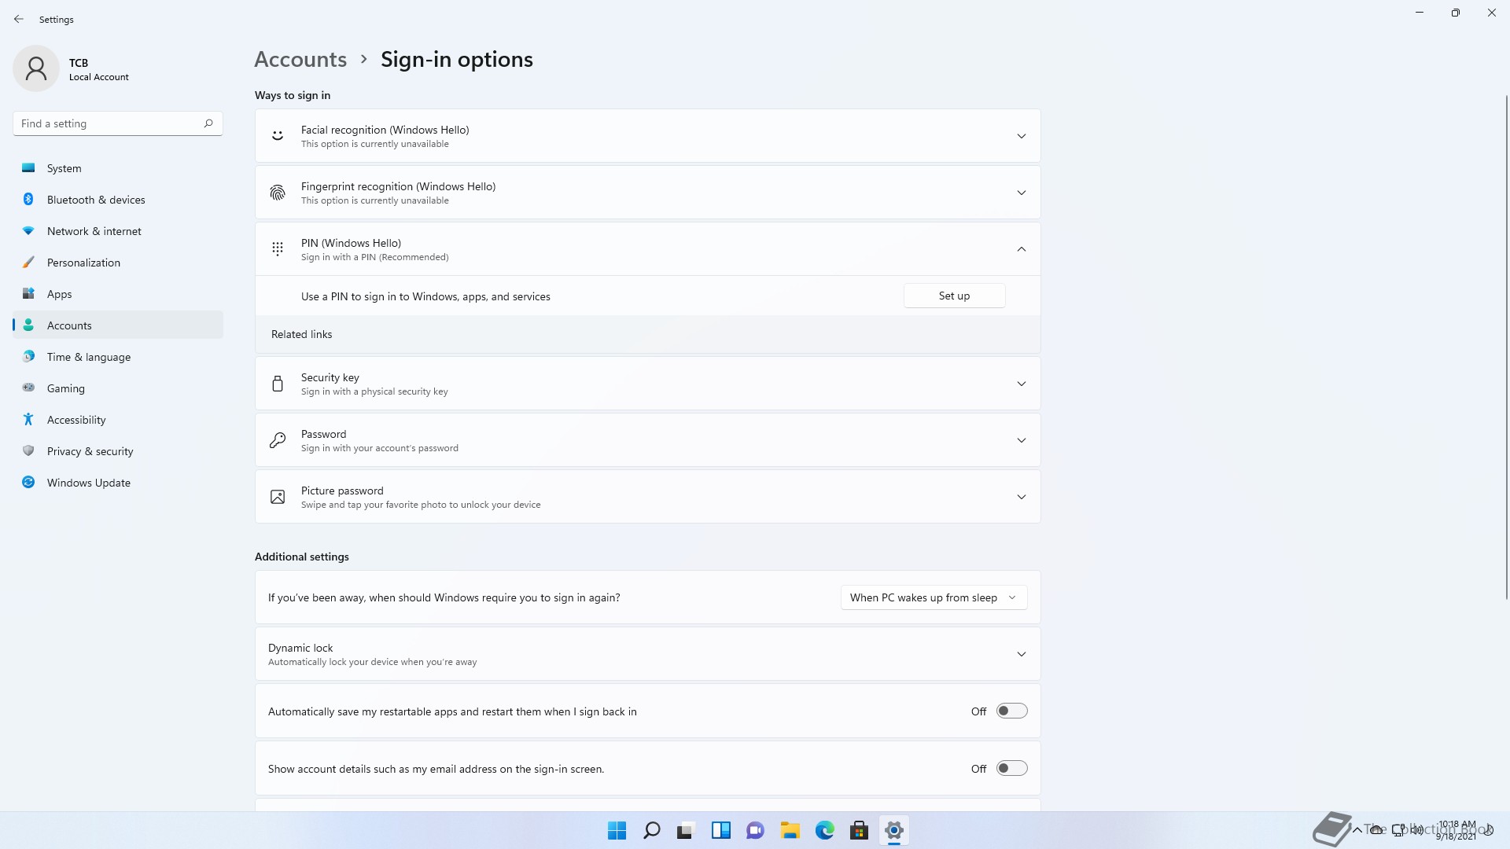This screenshot has height=849, width=1510.
Task: Go to Windows Update in the sidebar
Action: point(88,483)
